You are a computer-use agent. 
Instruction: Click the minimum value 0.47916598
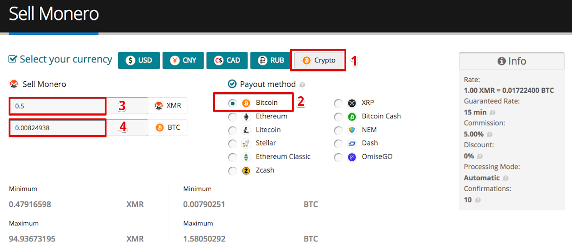click(x=30, y=204)
